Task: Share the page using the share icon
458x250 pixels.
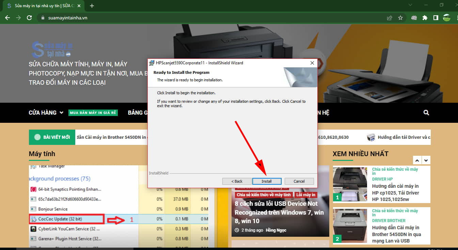Action: click(390, 18)
